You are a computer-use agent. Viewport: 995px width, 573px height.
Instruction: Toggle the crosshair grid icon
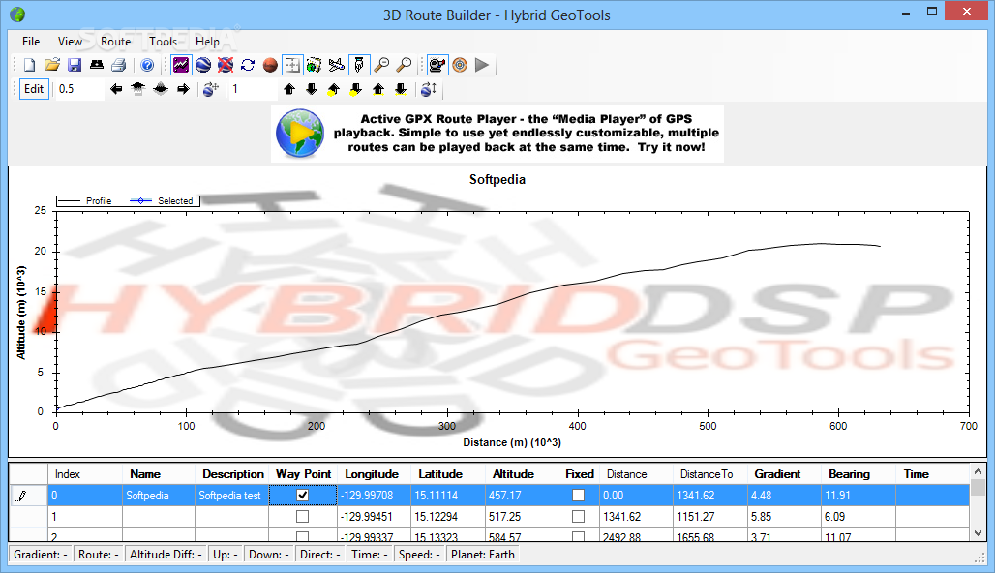coord(292,65)
